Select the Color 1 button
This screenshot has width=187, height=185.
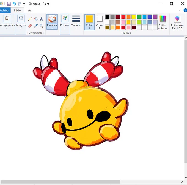(x=89, y=22)
